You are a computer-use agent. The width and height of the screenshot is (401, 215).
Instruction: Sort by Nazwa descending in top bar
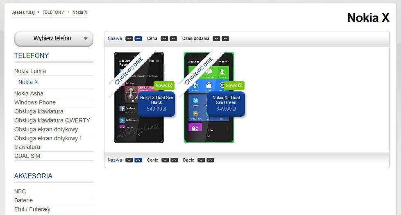(x=129, y=39)
